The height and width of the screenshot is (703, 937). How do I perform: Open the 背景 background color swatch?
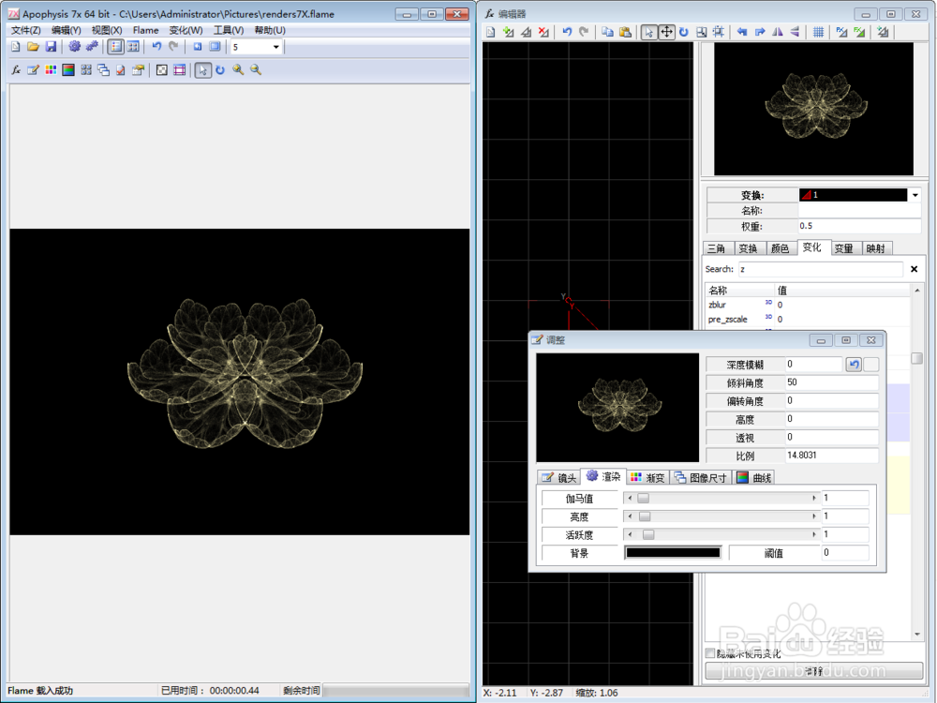pos(672,552)
